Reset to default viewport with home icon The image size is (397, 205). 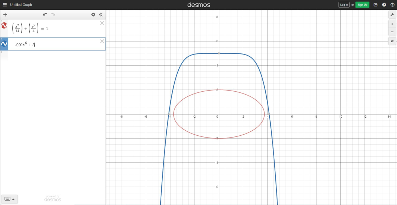pos(392,41)
